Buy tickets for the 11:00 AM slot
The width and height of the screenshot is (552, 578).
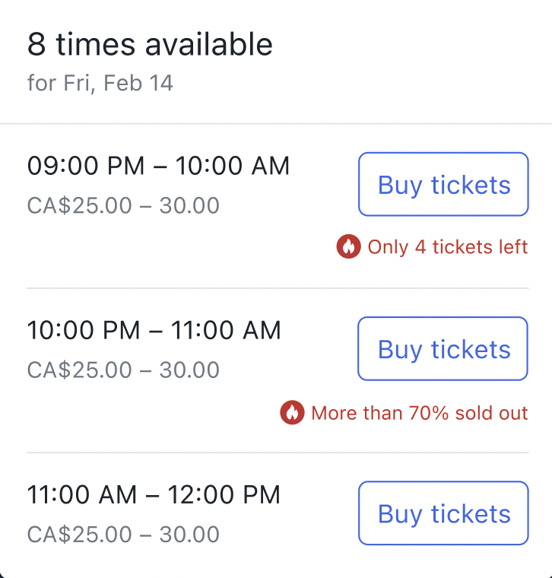[443, 513]
